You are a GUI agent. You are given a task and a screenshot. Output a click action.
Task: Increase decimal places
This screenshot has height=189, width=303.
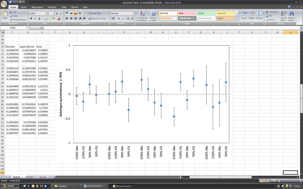tap(128, 19)
